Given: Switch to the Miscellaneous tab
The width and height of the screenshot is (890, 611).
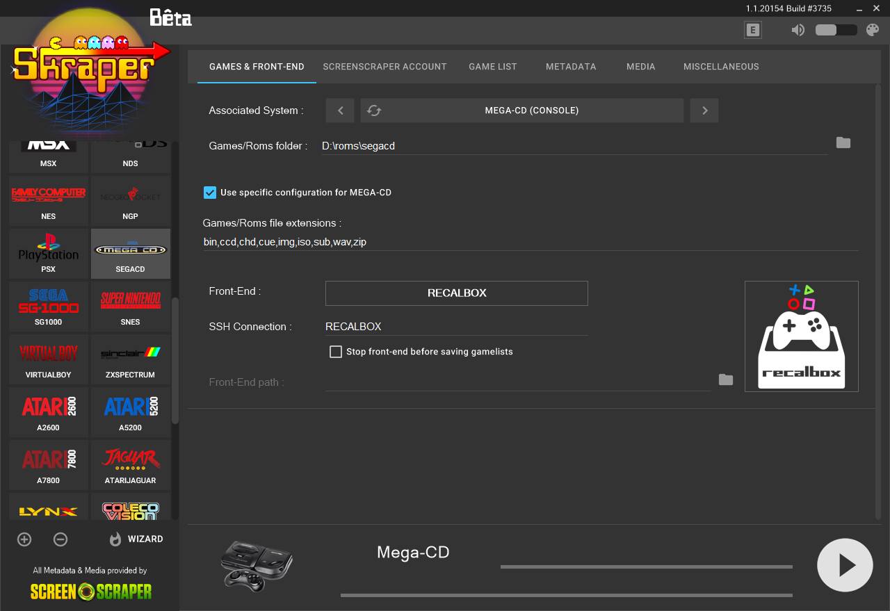Looking at the screenshot, I should (721, 67).
